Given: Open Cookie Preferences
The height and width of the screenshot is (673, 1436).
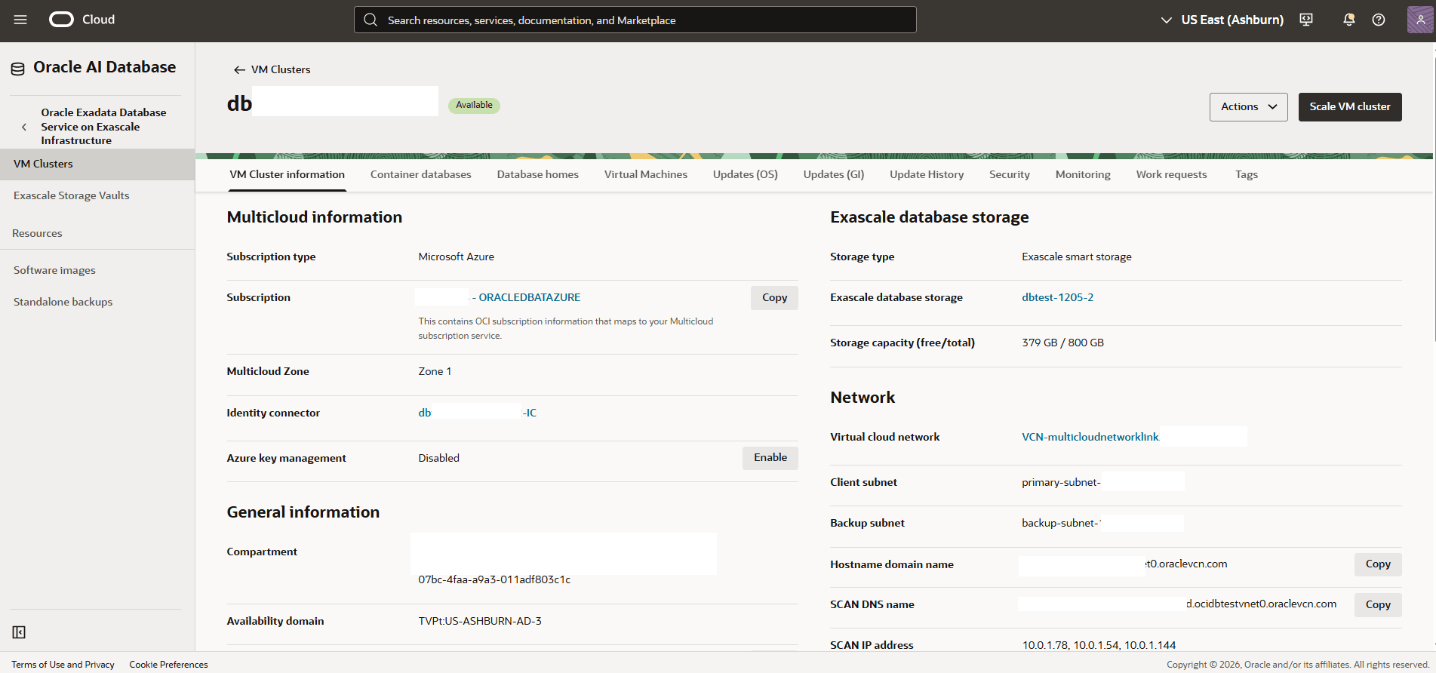Looking at the screenshot, I should 168,665.
